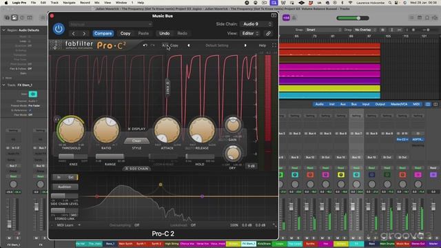
Task: Select In side chain source
Action: point(59,177)
